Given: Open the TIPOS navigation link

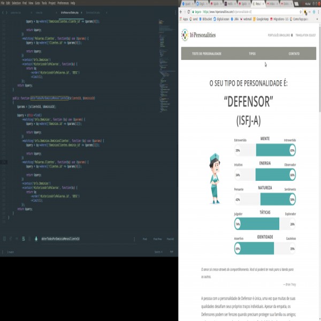Looking at the screenshot, I should click(x=252, y=54).
